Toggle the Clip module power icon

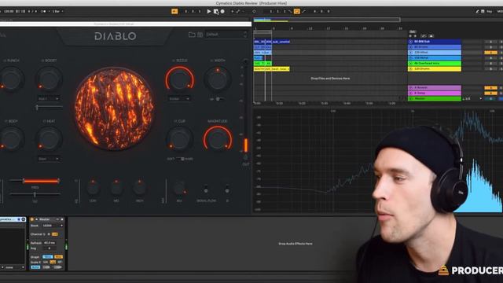click(175, 121)
